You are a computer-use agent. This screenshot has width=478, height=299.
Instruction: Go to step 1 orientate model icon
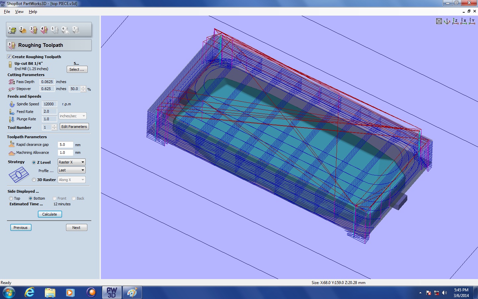click(x=12, y=30)
